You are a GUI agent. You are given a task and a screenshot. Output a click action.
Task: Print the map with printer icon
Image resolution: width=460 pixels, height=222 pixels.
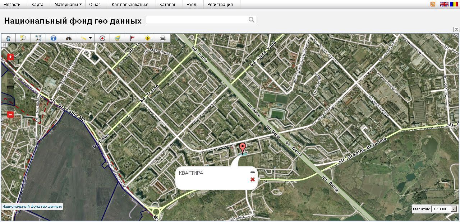(x=162, y=38)
